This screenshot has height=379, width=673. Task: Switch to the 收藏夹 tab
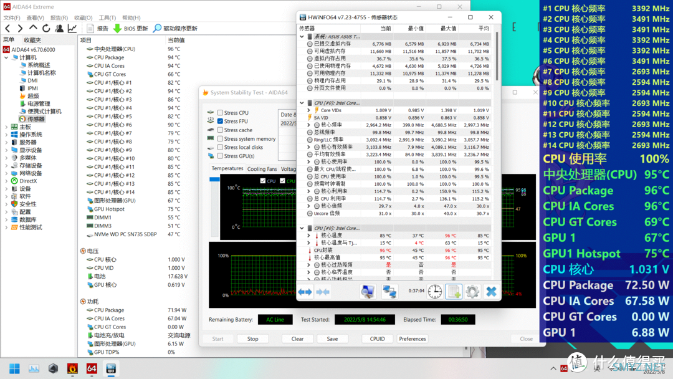(32, 40)
